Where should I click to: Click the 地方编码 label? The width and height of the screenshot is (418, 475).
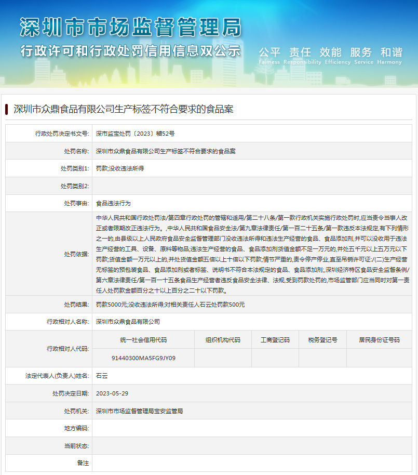point(76,428)
